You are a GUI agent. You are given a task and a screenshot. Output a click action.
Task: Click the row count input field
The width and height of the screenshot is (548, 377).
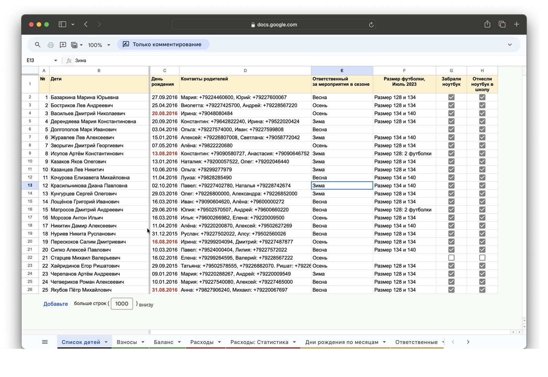(122, 304)
